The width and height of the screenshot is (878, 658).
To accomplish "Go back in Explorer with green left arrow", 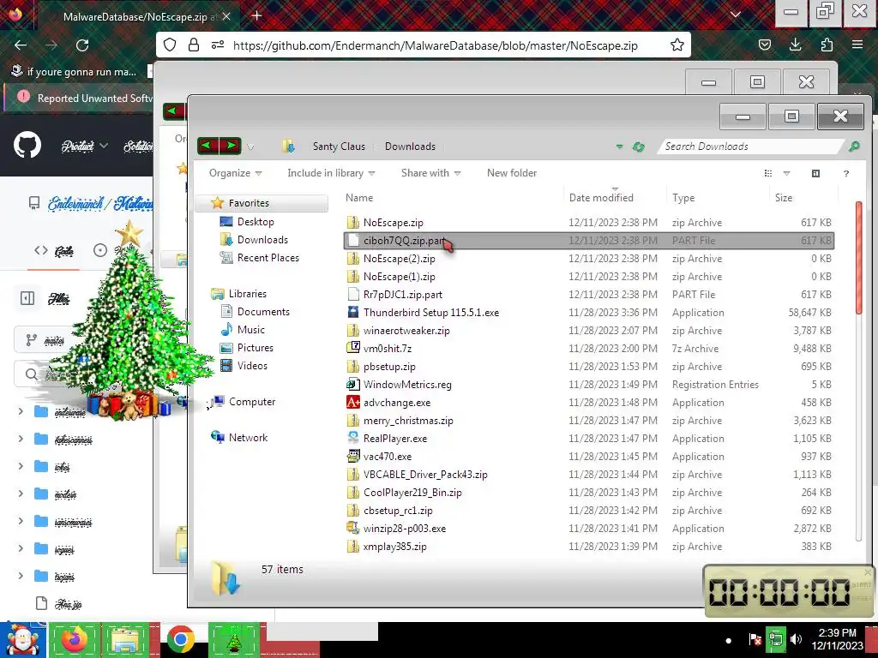I will [x=207, y=146].
